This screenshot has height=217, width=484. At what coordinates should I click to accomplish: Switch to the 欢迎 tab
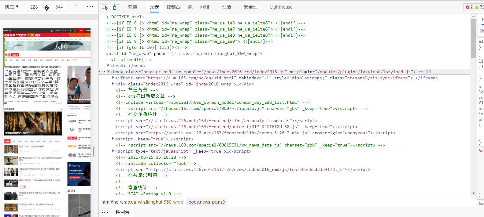pyautogui.click(x=132, y=7)
